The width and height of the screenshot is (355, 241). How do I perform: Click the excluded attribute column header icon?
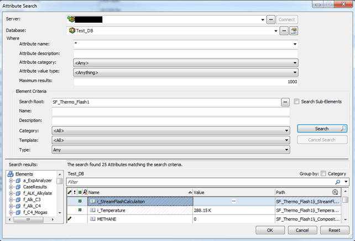pos(85,192)
